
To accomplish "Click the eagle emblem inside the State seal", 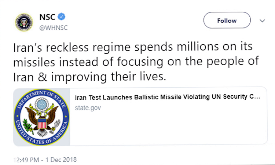I will [x=42, y=119].
